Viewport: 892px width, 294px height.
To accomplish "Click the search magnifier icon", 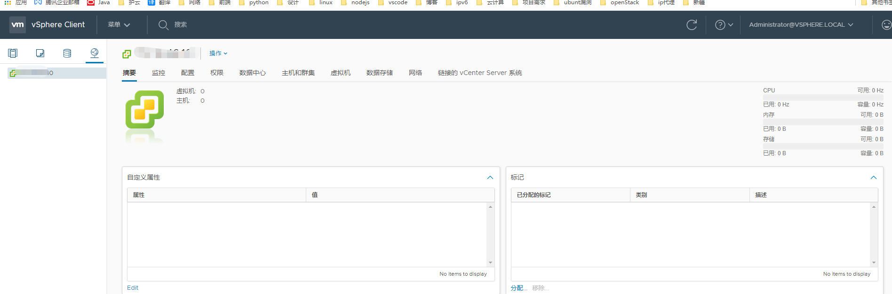I will pyautogui.click(x=163, y=25).
